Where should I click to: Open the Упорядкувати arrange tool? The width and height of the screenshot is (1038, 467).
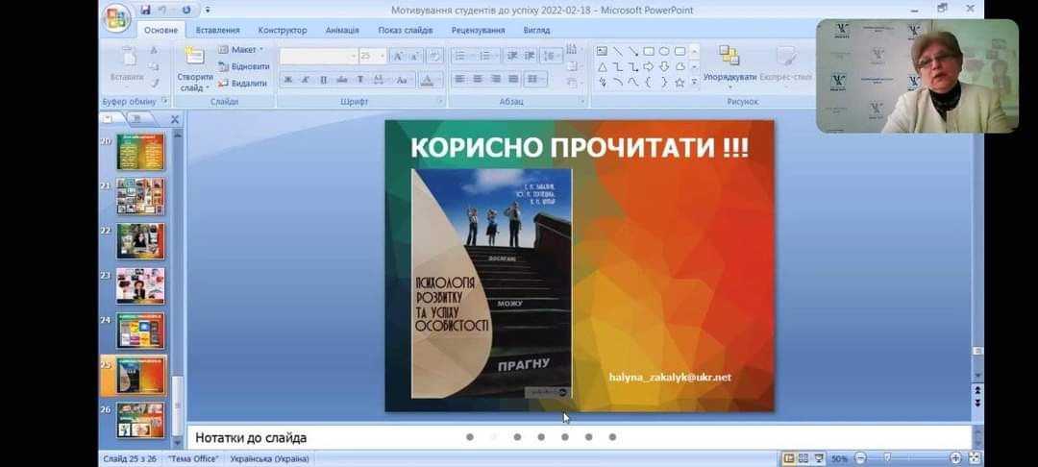[729, 63]
